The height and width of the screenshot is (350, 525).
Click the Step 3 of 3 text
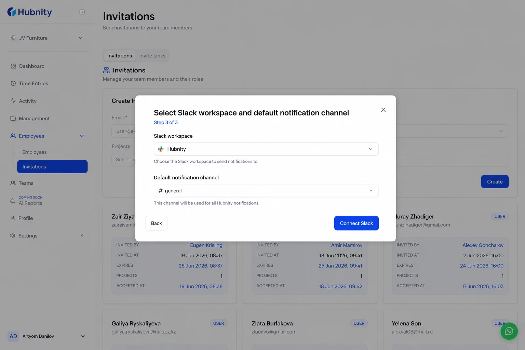tap(166, 122)
